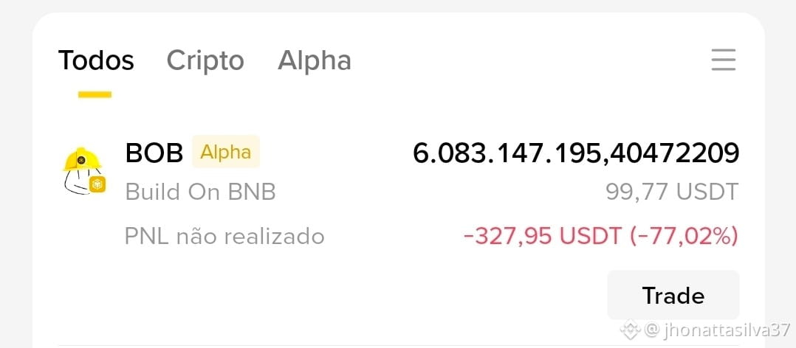Viewport: 796px width, 348px height.
Task: Switch to the Cripto tab
Action: [205, 60]
